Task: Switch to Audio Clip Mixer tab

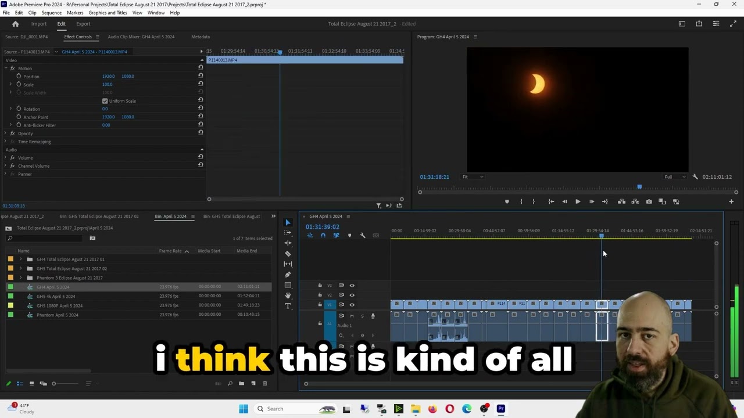Action: pyautogui.click(x=141, y=37)
